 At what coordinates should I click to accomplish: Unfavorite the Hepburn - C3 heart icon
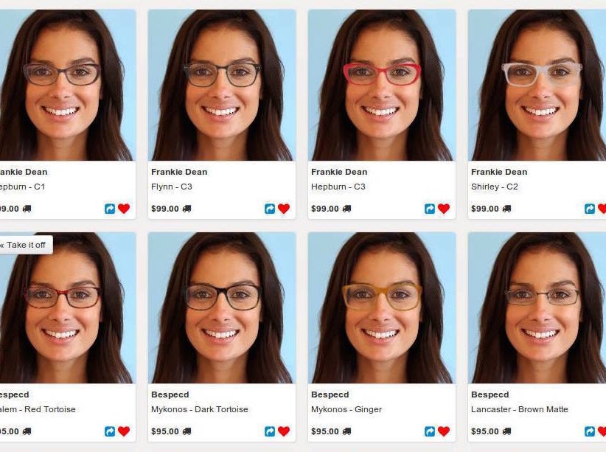point(444,209)
